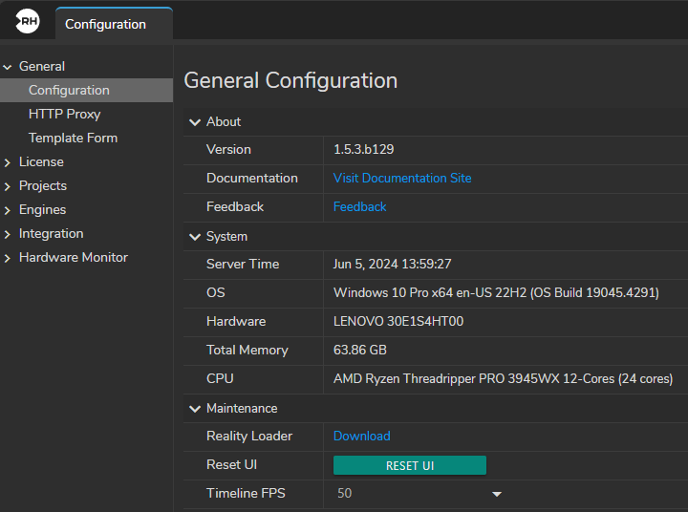The image size is (688, 512).
Task: Collapse the System section chevron
Action: 195,237
